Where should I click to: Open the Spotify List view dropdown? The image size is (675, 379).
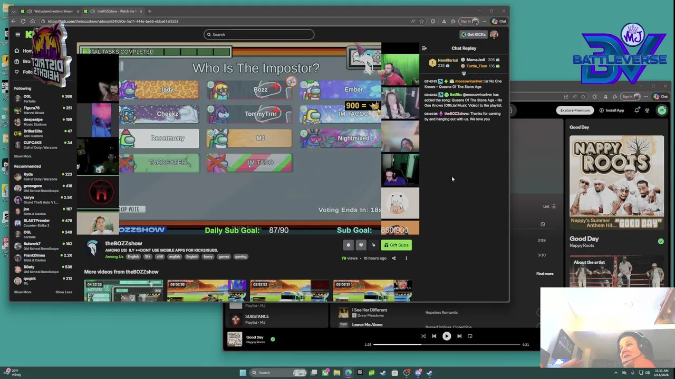[549, 206]
